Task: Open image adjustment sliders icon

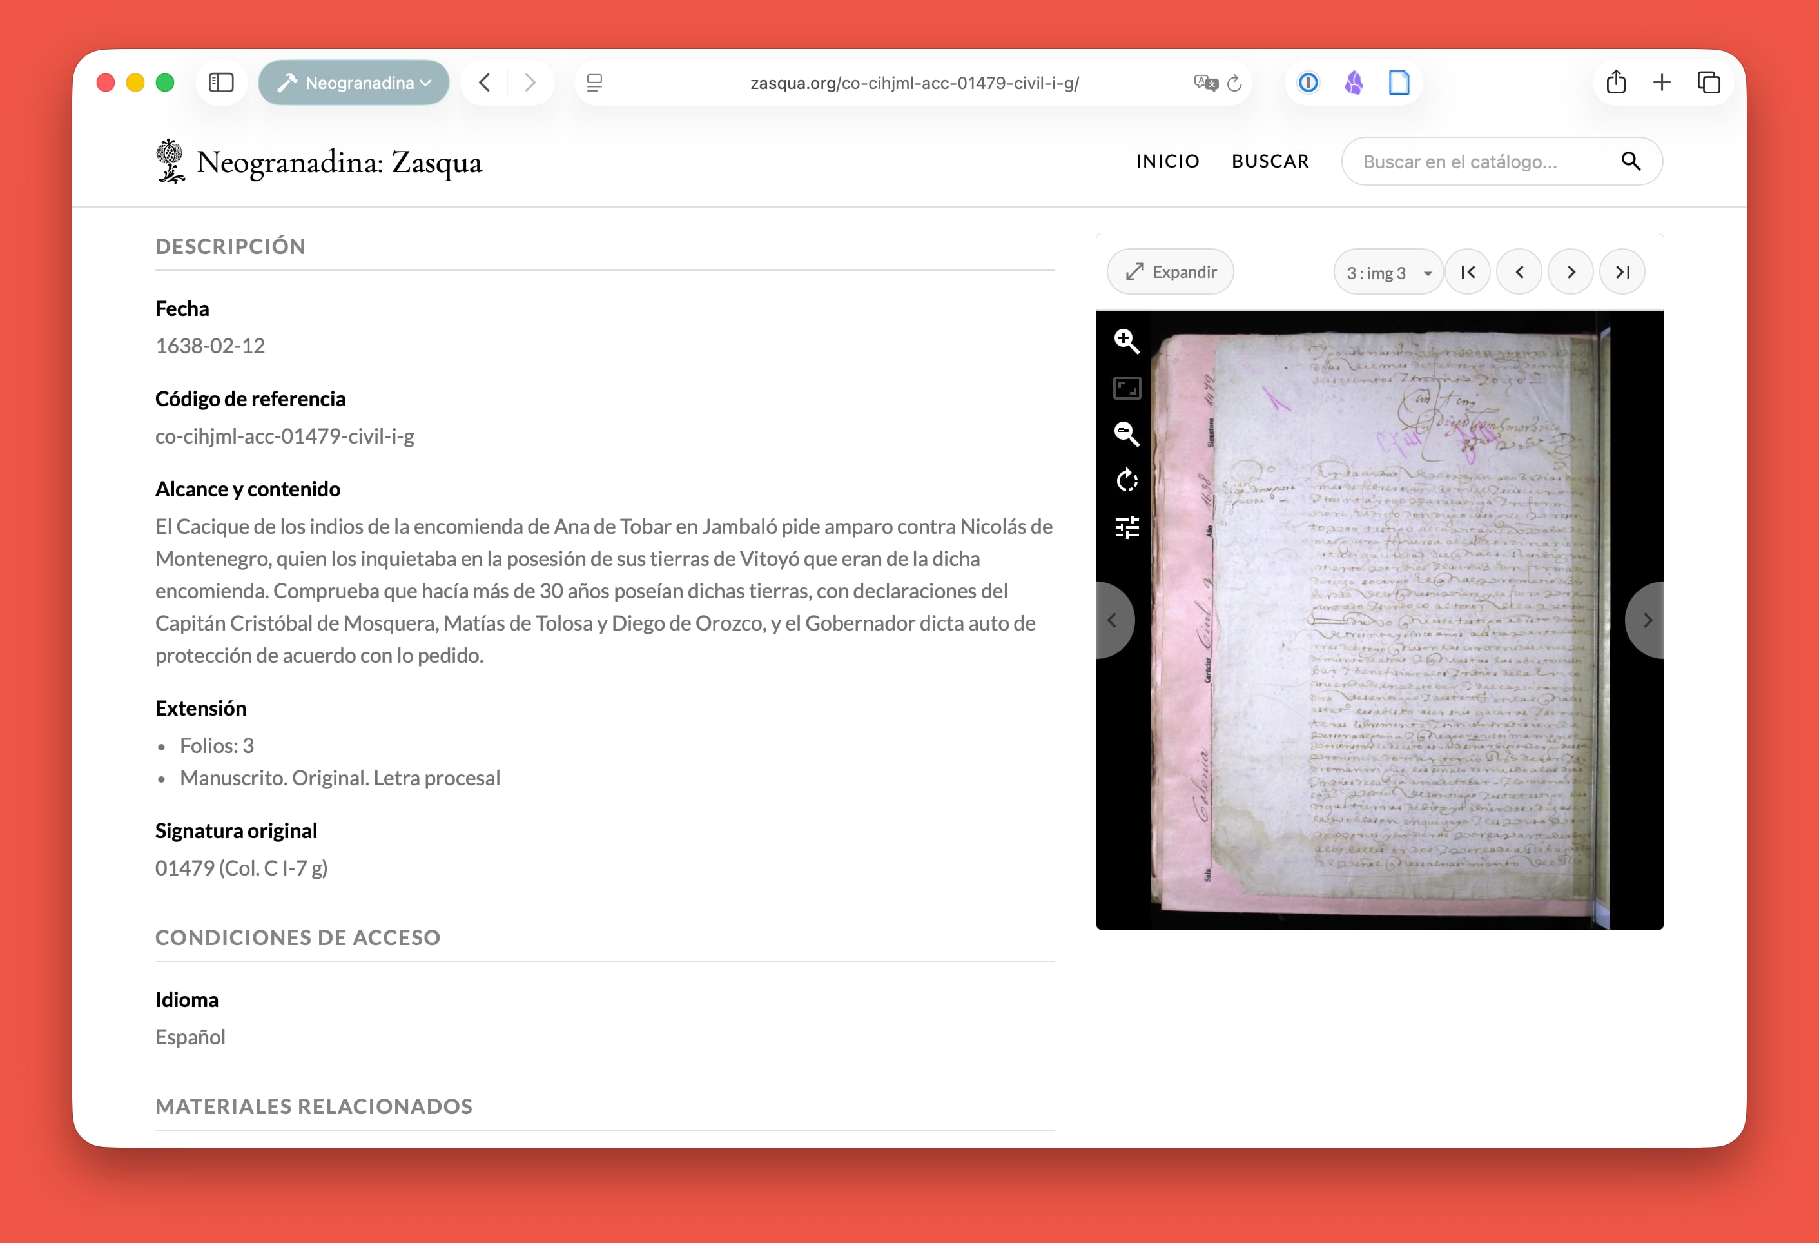Action: [1126, 527]
